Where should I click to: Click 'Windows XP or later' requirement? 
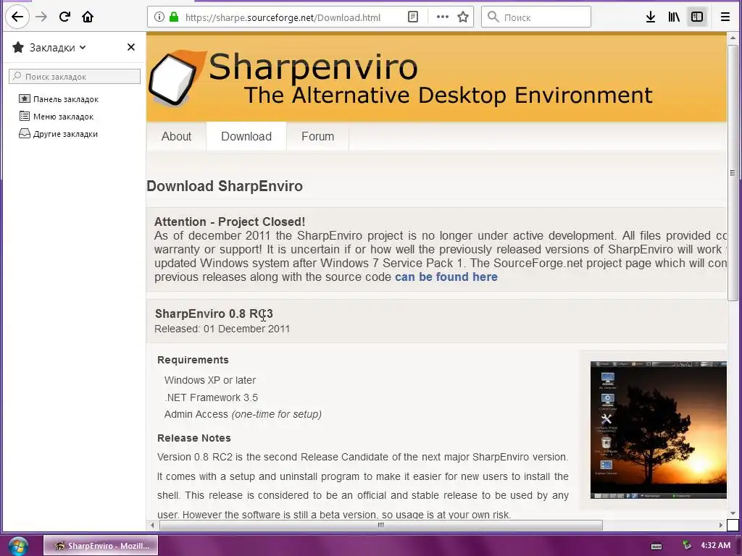[x=210, y=380]
